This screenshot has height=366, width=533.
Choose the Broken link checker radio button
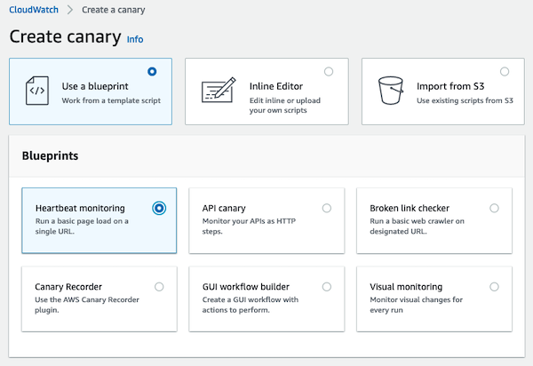494,208
